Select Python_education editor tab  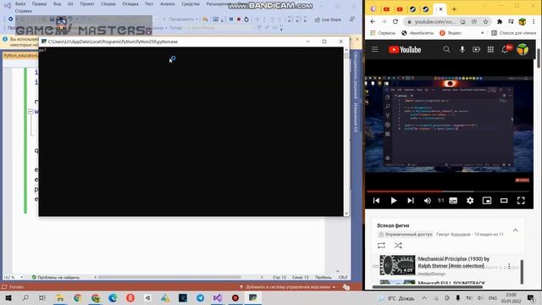tap(20, 56)
